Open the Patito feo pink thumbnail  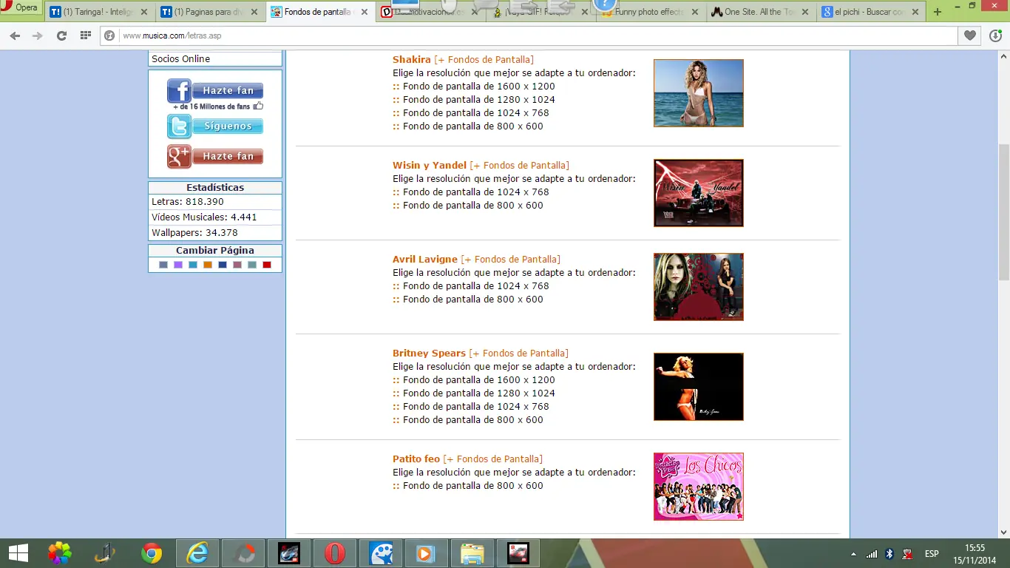[x=699, y=487]
